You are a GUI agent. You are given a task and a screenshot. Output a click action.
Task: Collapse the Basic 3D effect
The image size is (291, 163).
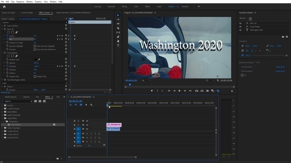pos(2,29)
